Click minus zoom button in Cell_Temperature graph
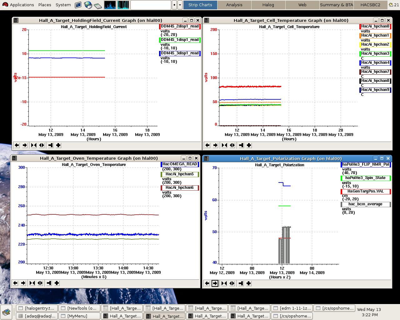Viewport: 400px width, 320px height. click(x=241, y=145)
